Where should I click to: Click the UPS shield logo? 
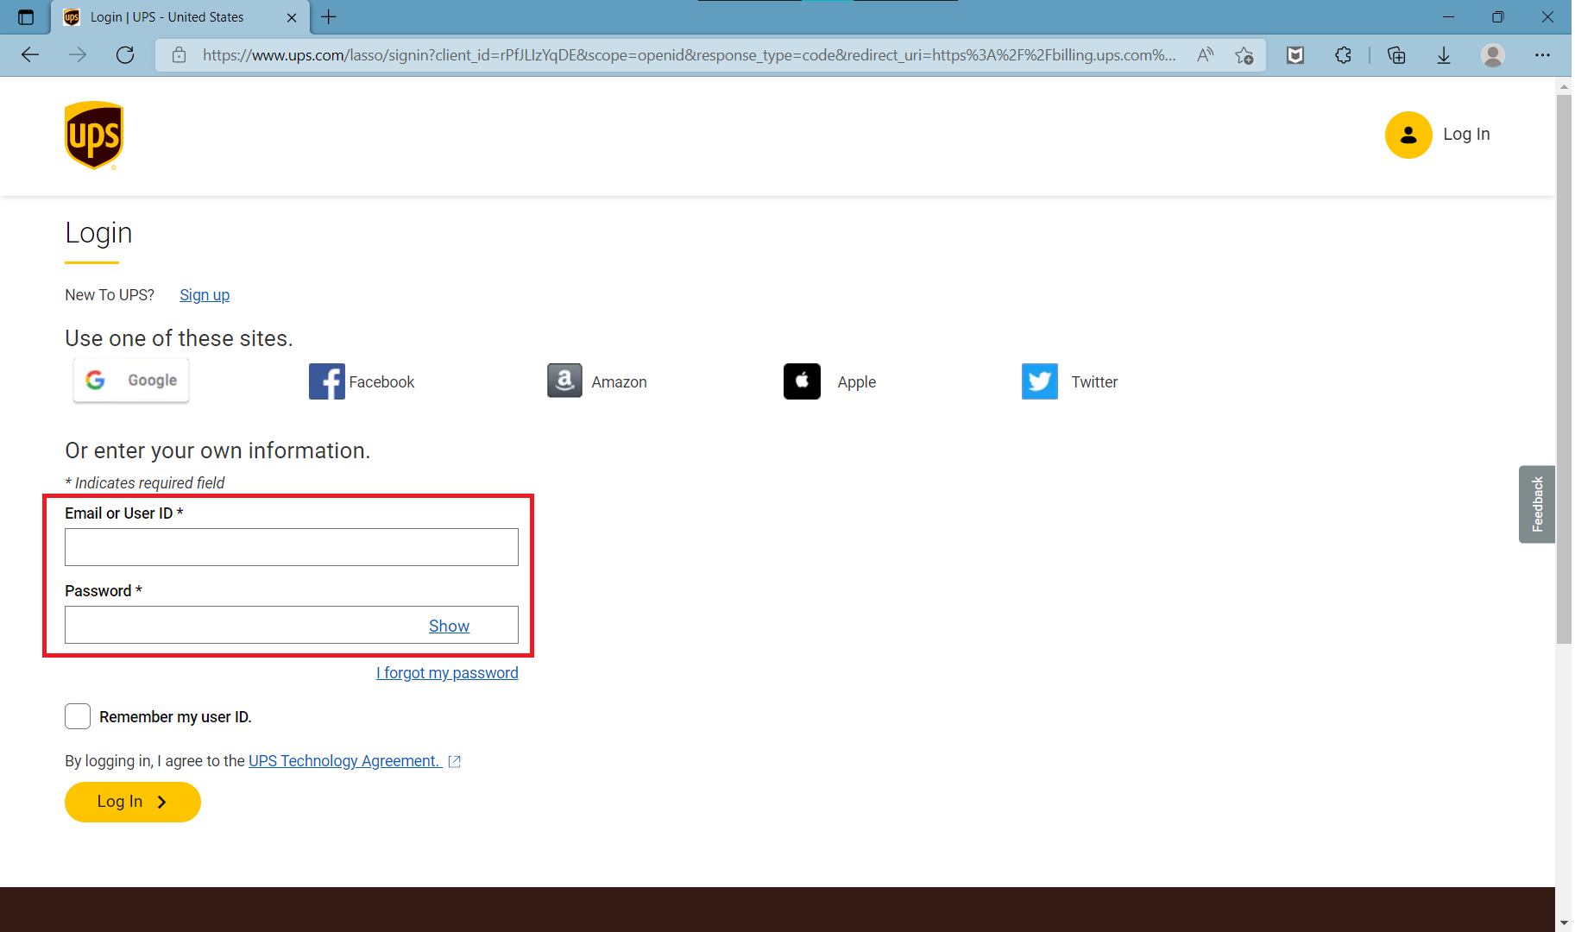click(x=94, y=135)
